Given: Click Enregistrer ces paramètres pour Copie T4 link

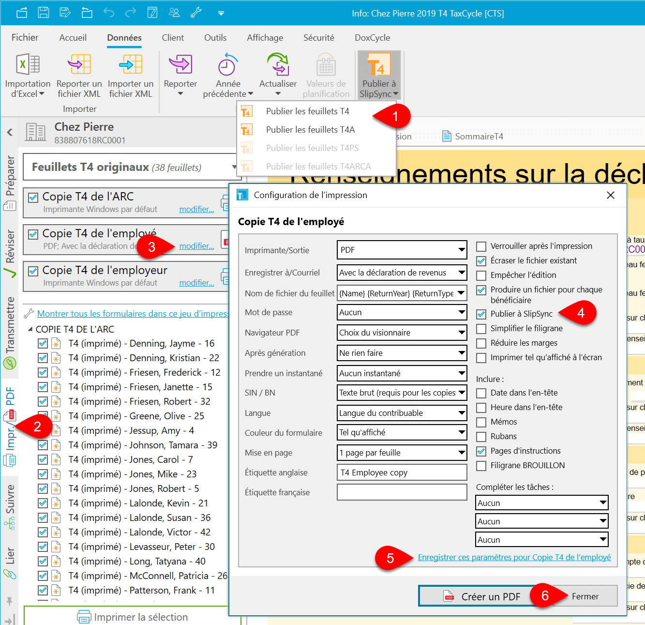Looking at the screenshot, I should [514, 557].
